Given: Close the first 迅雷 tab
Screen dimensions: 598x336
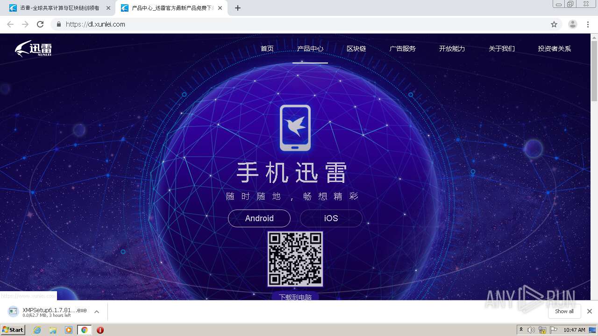Looking at the screenshot, I should pyautogui.click(x=108, y=8).
